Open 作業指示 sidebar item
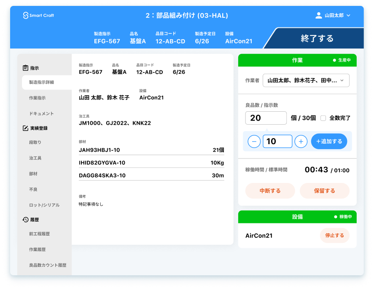The image size is (374, 290). coord(37,98)
